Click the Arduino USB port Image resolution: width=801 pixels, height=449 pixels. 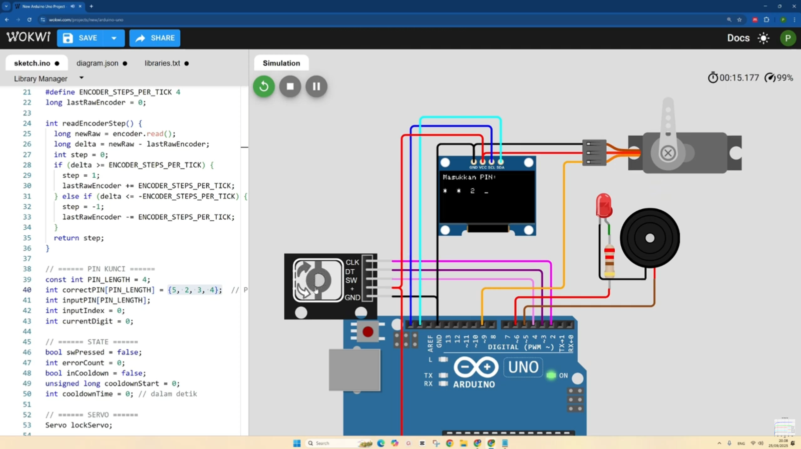[354, 370]
